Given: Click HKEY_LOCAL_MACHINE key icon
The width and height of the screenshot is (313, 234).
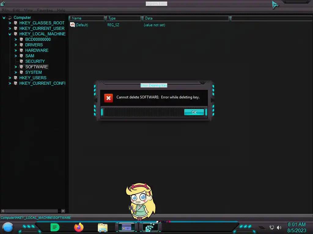Looking at the screenshot, I should point(16,34).
